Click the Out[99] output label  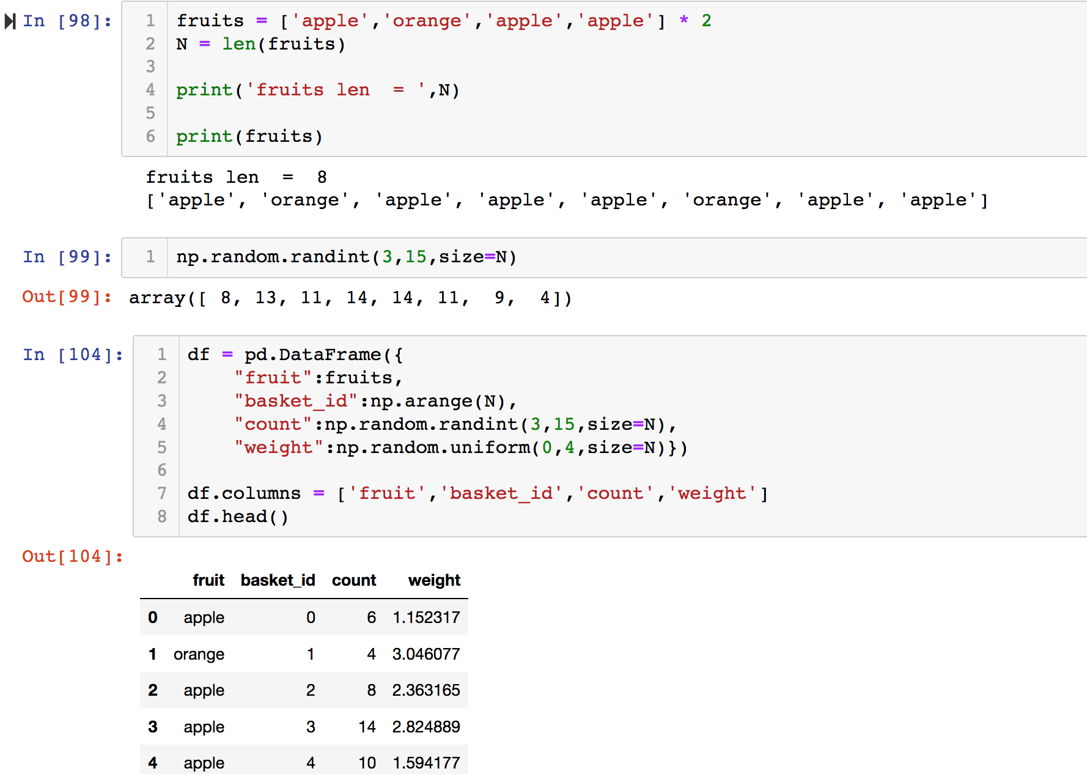coord(67,297)
